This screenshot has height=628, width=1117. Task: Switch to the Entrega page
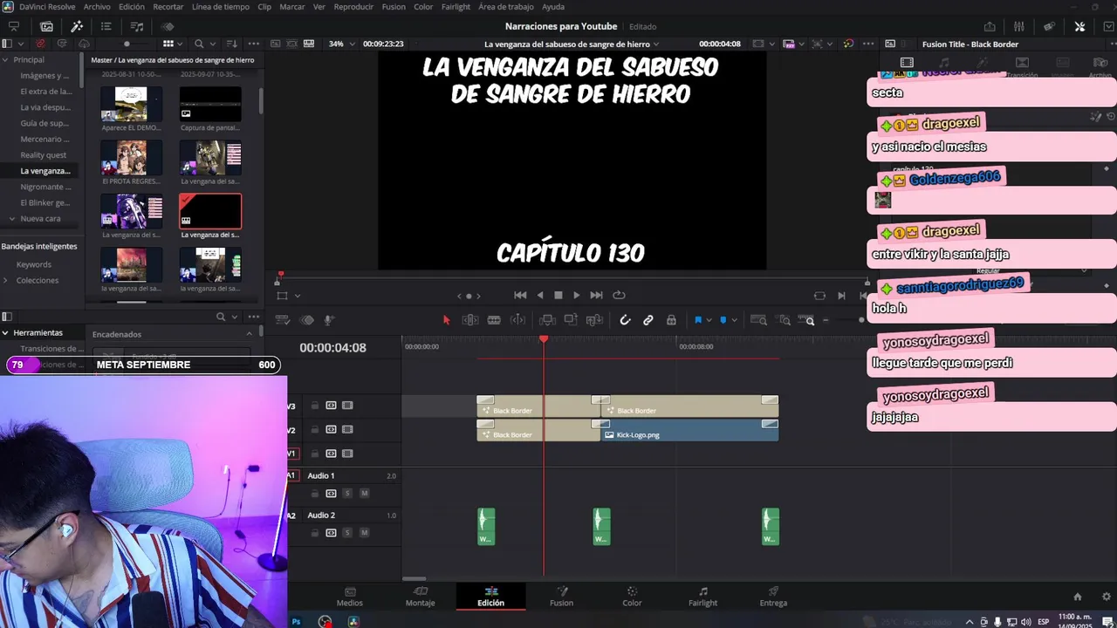tap(773, 597)
